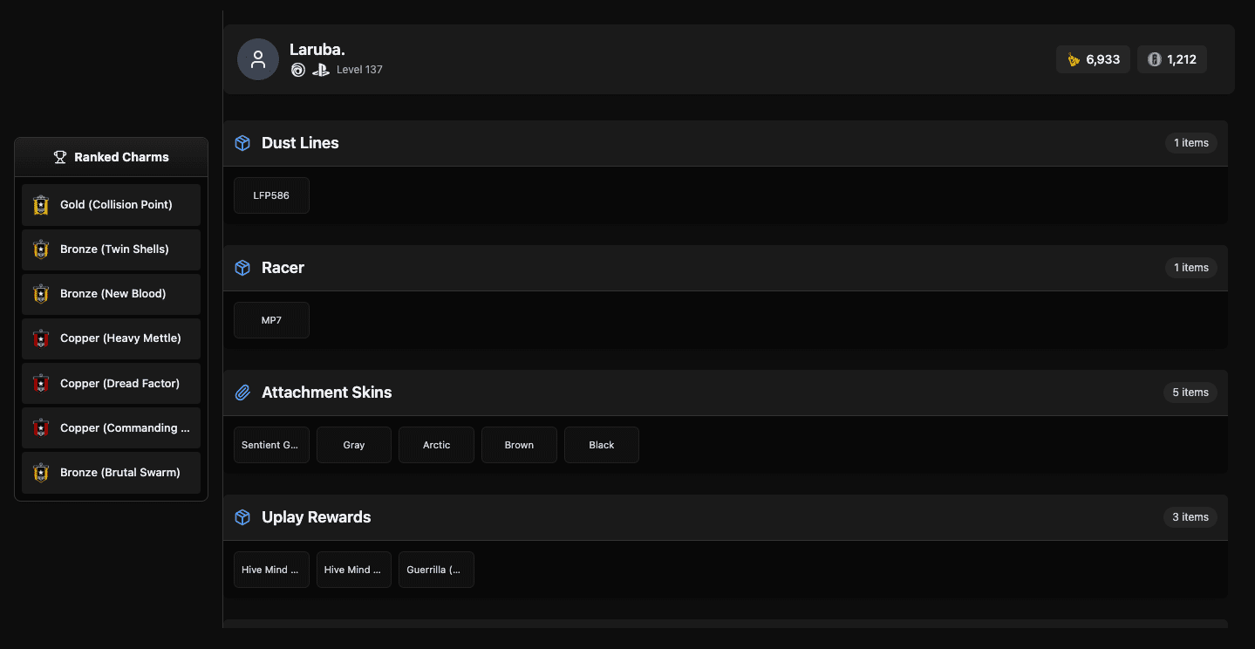Click the Ranked Charms trophy icon
Image resolution: width=1255 pixels, height=649 pixels.
[60, 157]
